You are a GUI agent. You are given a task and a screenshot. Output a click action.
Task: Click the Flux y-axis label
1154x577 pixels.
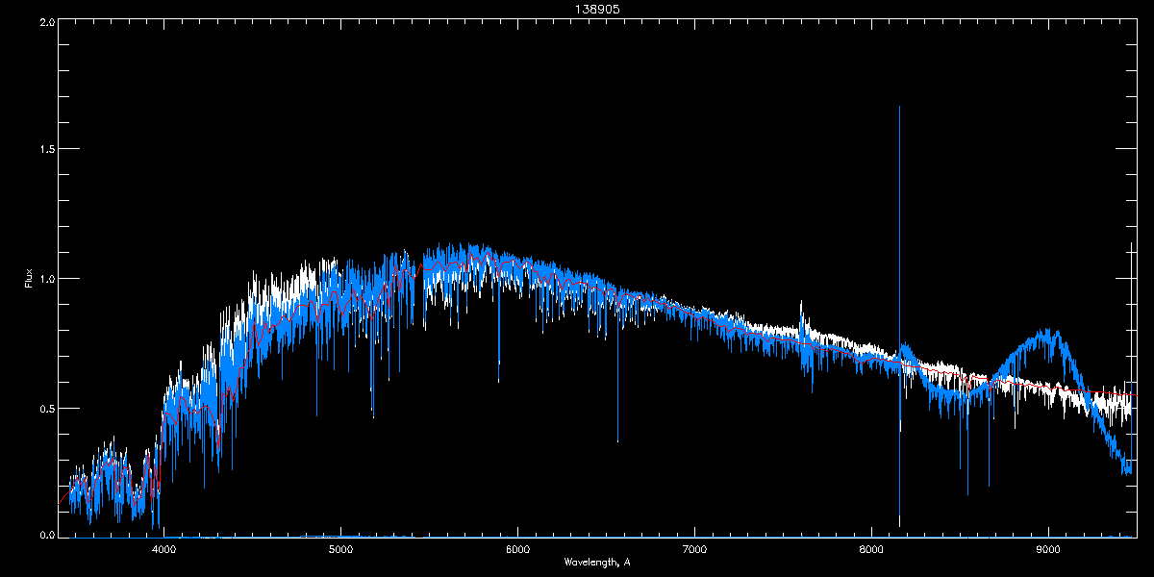click(x=29, y=279)
